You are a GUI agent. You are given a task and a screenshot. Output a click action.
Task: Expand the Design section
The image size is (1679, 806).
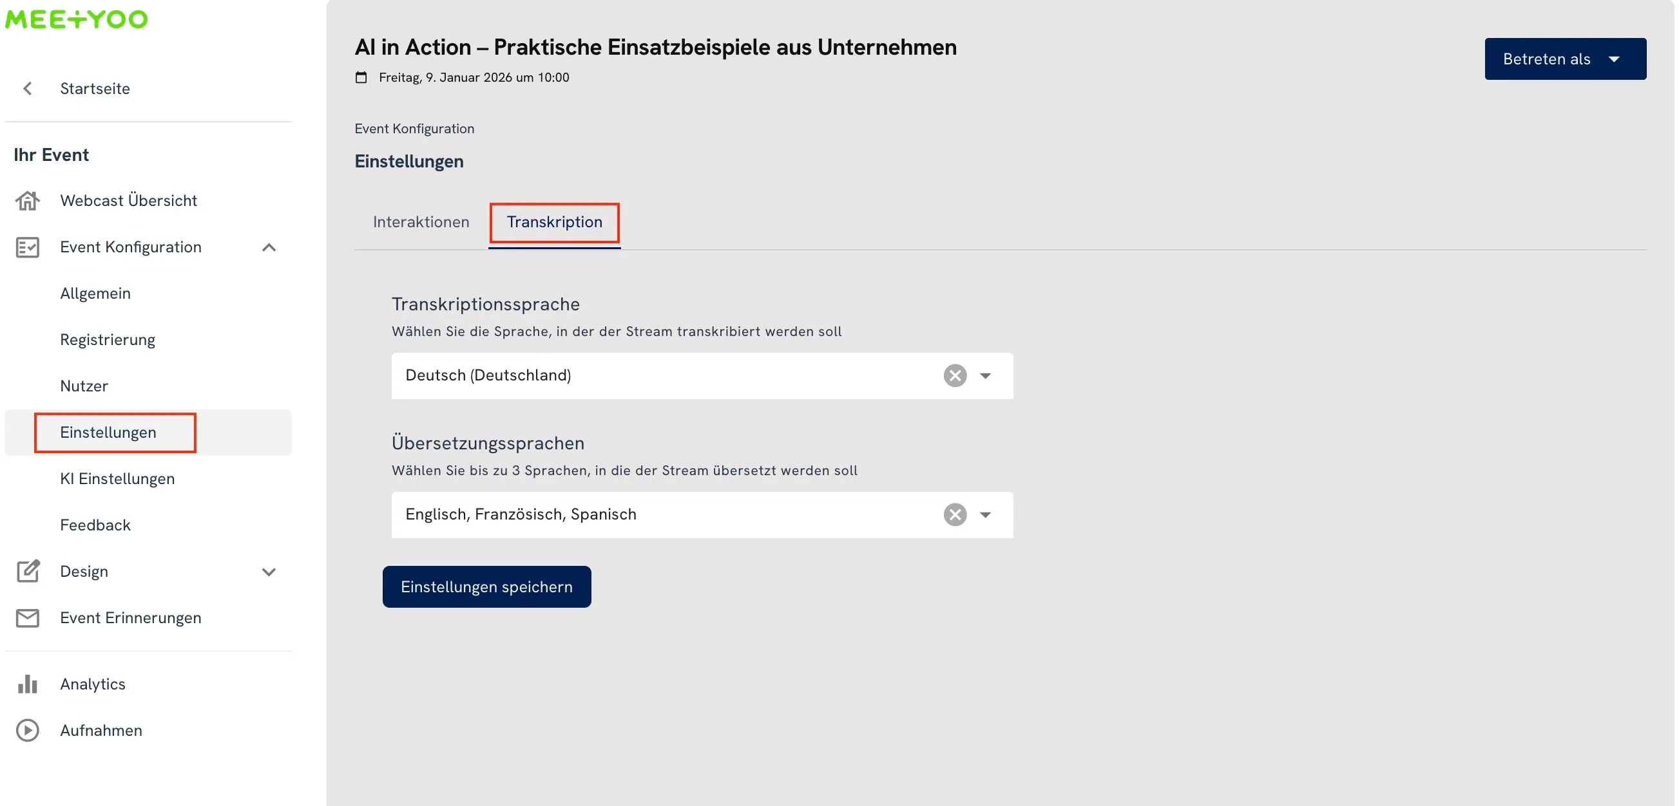pos(269,572)
